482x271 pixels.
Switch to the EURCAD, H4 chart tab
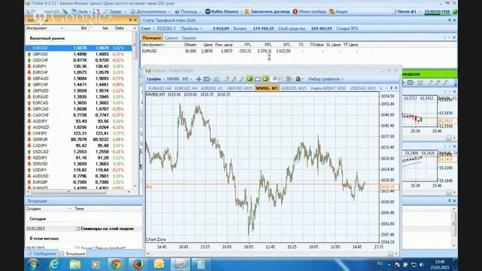coord(186,88)
